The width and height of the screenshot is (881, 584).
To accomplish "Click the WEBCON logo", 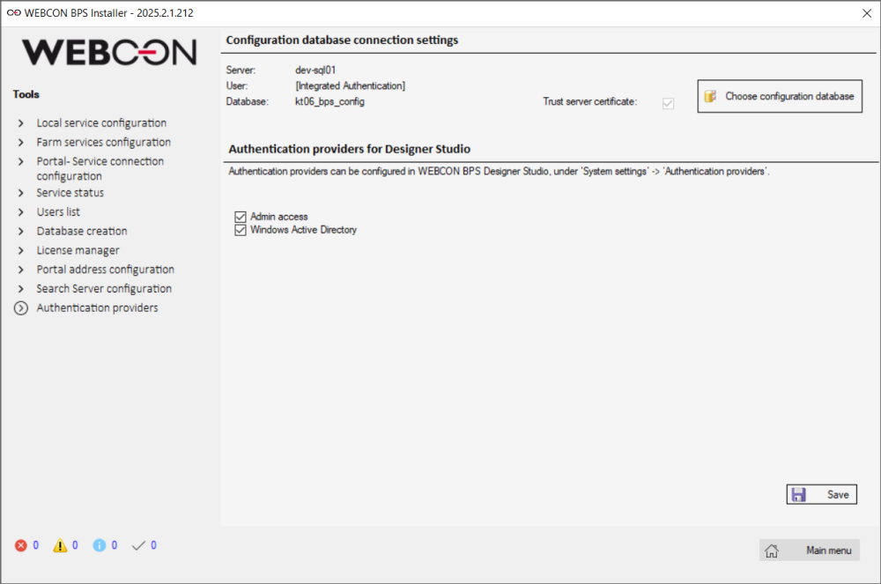I will point(109,52).
